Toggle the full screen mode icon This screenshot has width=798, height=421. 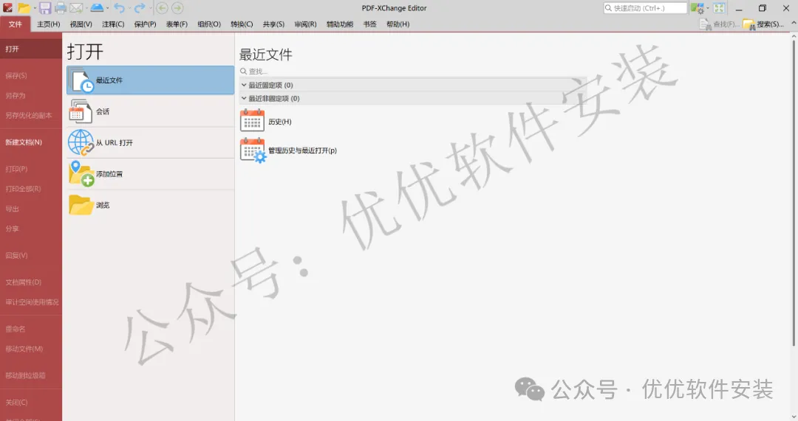[x=719, y=8]
